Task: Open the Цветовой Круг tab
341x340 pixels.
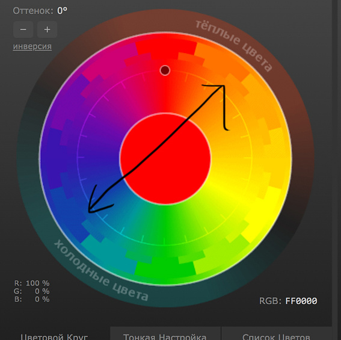Action: pos(54,336)
